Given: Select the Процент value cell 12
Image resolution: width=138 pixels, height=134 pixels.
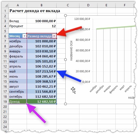Looking at the screenshot, I should [41, 26].
